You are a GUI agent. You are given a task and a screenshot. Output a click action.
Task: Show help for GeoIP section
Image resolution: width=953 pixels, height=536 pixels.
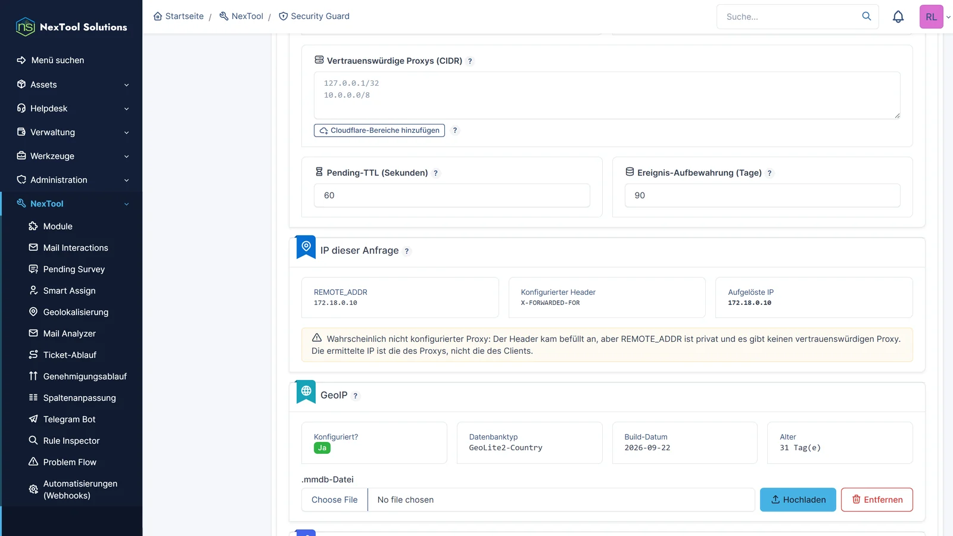tap(356, 396)
